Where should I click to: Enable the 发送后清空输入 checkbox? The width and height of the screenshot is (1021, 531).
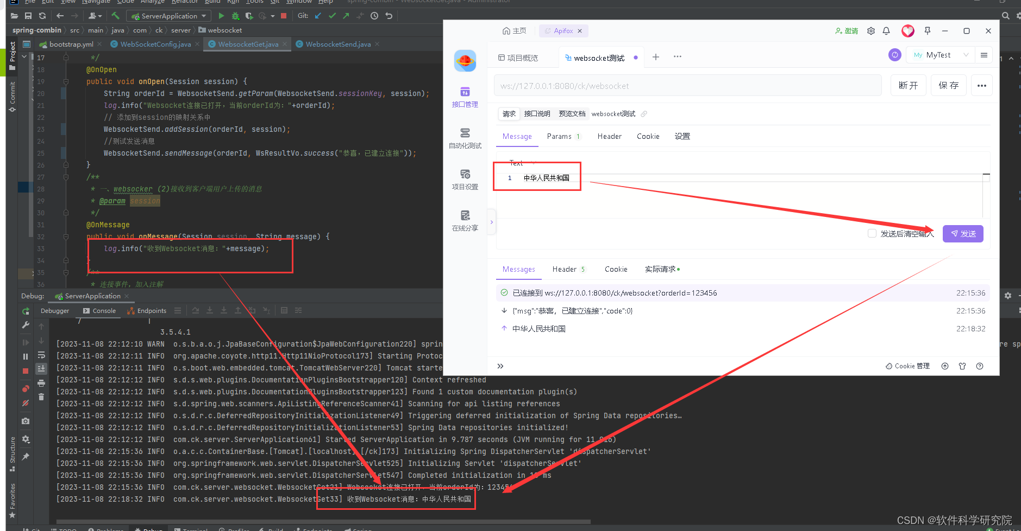873,233
